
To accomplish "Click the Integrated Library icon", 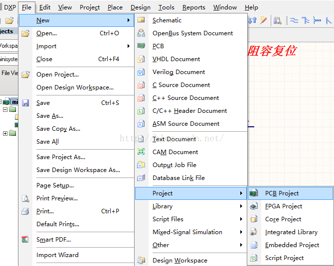I will 254,232.
